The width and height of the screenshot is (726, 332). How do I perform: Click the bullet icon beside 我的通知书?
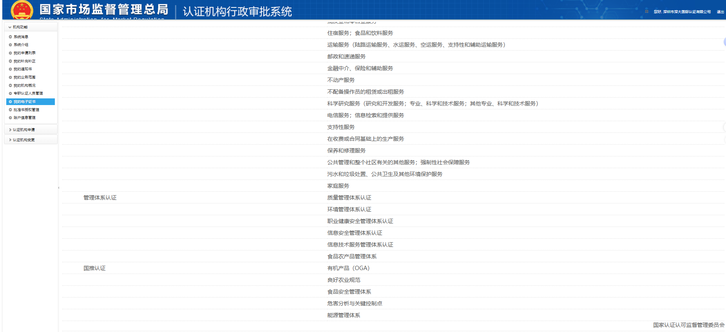10,69
